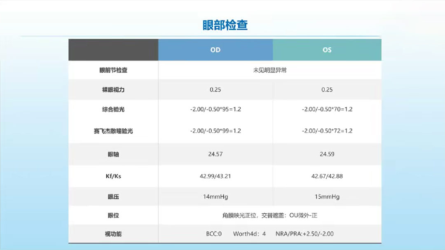This screenshot has height=250, width=445.
Task: Click the NRA/PRA:+2.50/-2.00 value
Action: click(305, 234)
